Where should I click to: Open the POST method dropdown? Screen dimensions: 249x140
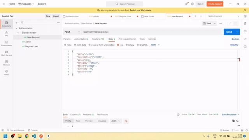(72, 32)
